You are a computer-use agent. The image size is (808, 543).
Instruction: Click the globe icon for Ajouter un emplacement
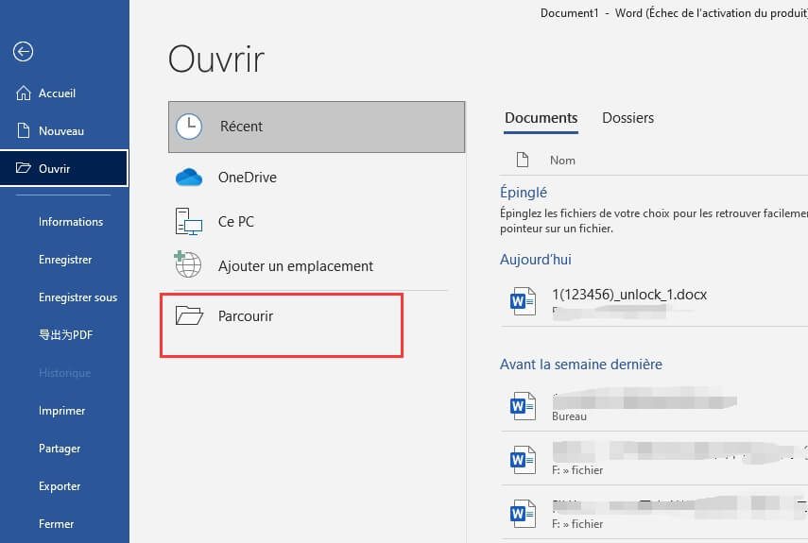pos(187,264)
